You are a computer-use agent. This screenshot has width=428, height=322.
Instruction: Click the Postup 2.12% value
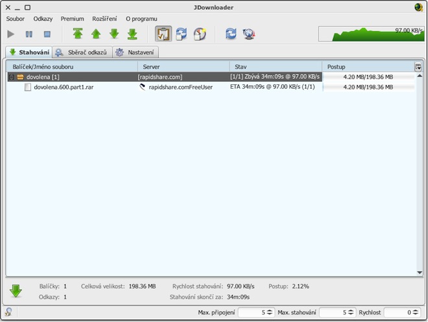click(x=300, y=286)
